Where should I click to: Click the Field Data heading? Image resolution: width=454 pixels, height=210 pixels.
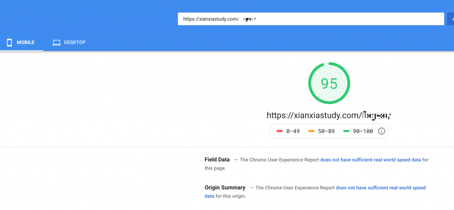[x=217, y=159]
